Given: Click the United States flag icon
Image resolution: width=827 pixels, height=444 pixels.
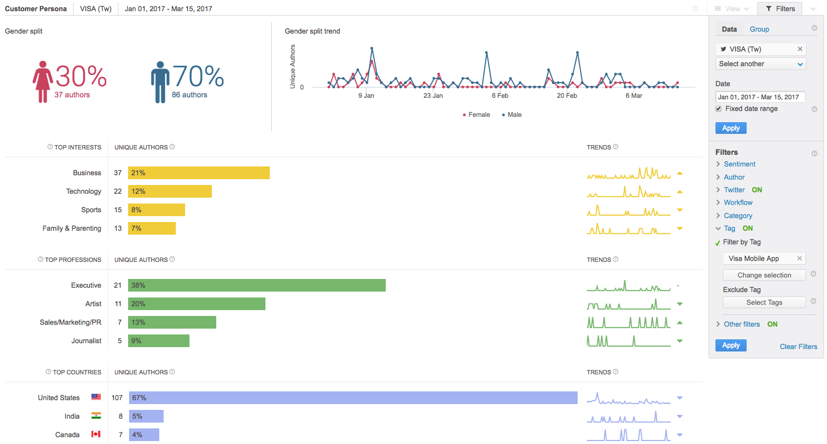Looking at the screenshot, I should click(96, 397).
